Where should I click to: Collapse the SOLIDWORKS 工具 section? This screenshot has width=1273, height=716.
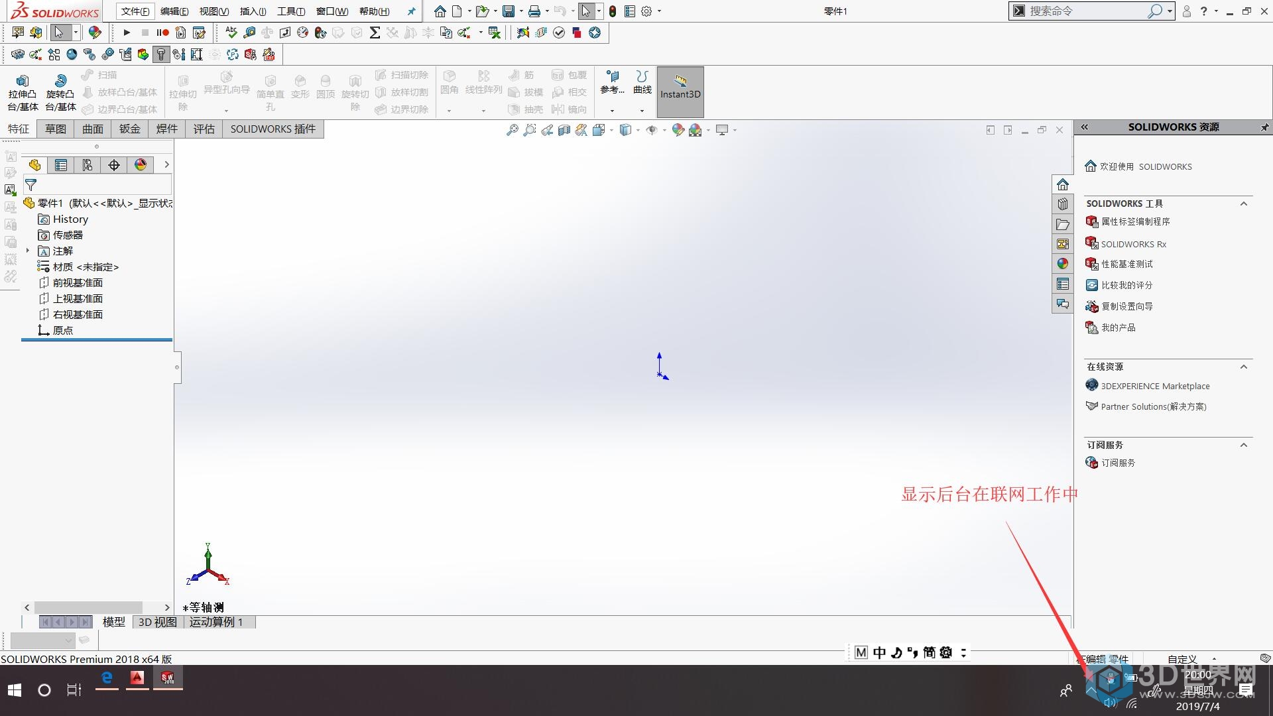tap(1244, 204)
